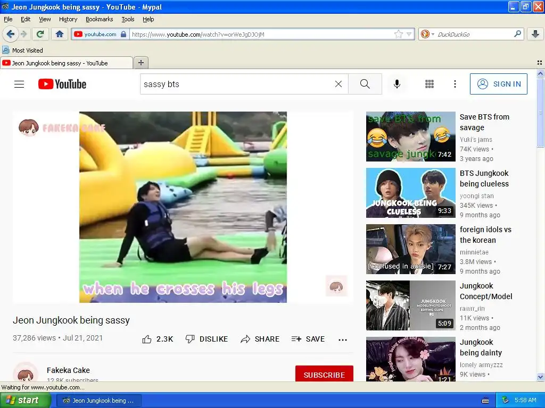Click the red SUBSCRIBE button

tap(324, 375)
